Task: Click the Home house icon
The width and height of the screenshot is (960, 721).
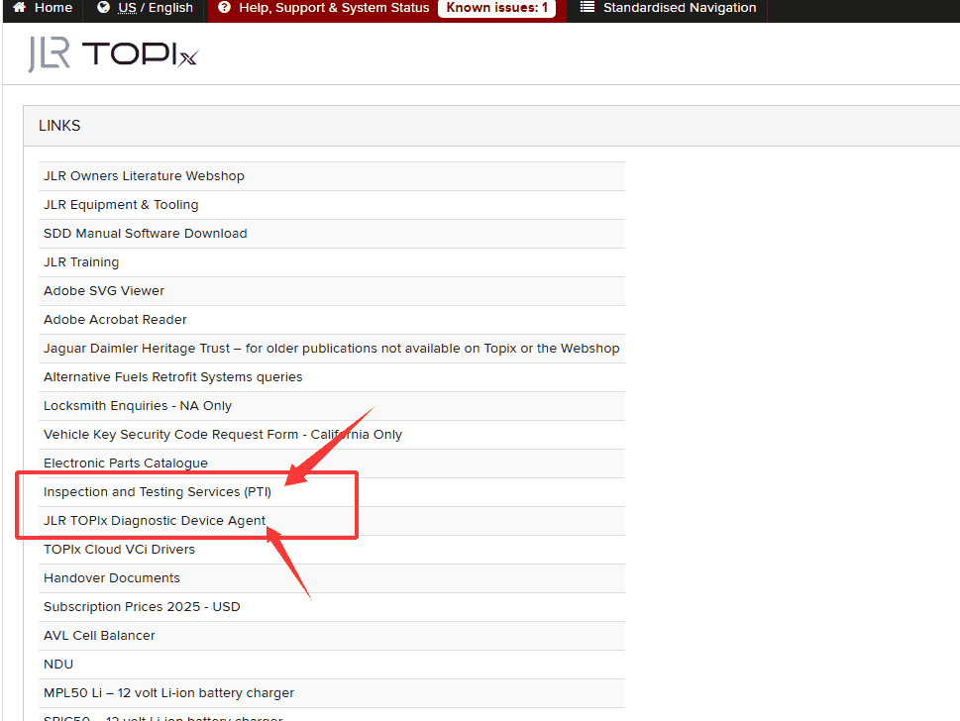Action: [19, 7]
